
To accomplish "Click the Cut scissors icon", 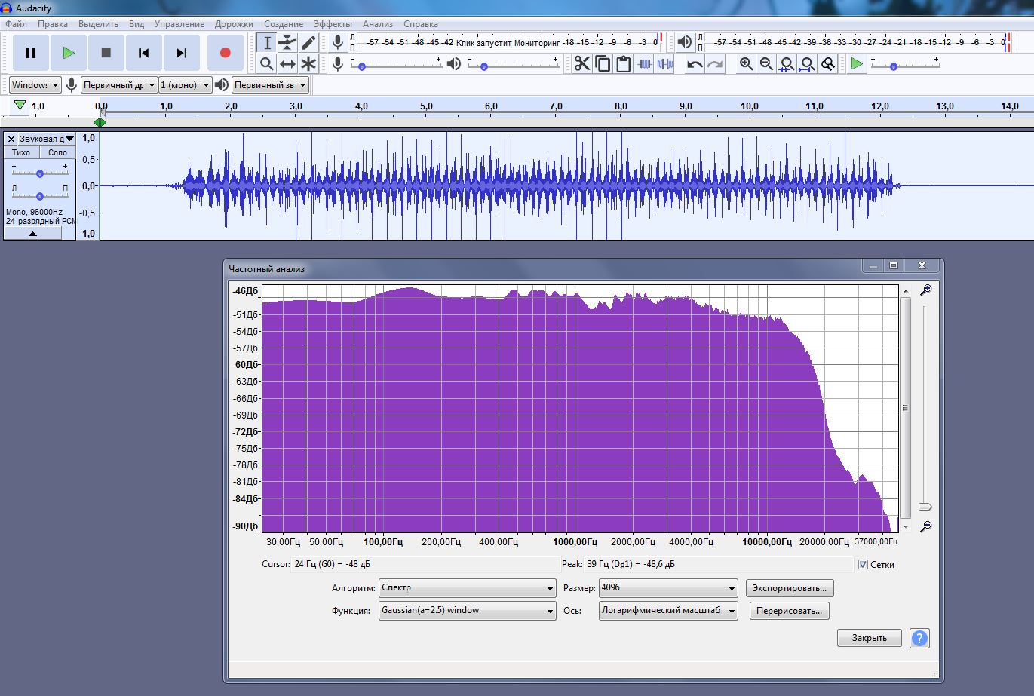I will pos(582,64).
